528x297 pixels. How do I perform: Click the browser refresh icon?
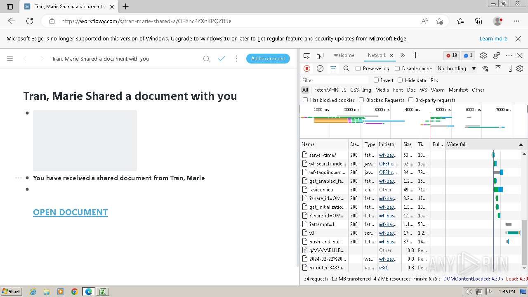coord(30,21)
